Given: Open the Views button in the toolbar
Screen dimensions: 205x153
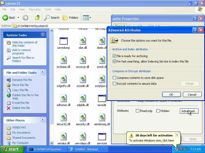Looking at the screenshot, I should click(86, 18).
